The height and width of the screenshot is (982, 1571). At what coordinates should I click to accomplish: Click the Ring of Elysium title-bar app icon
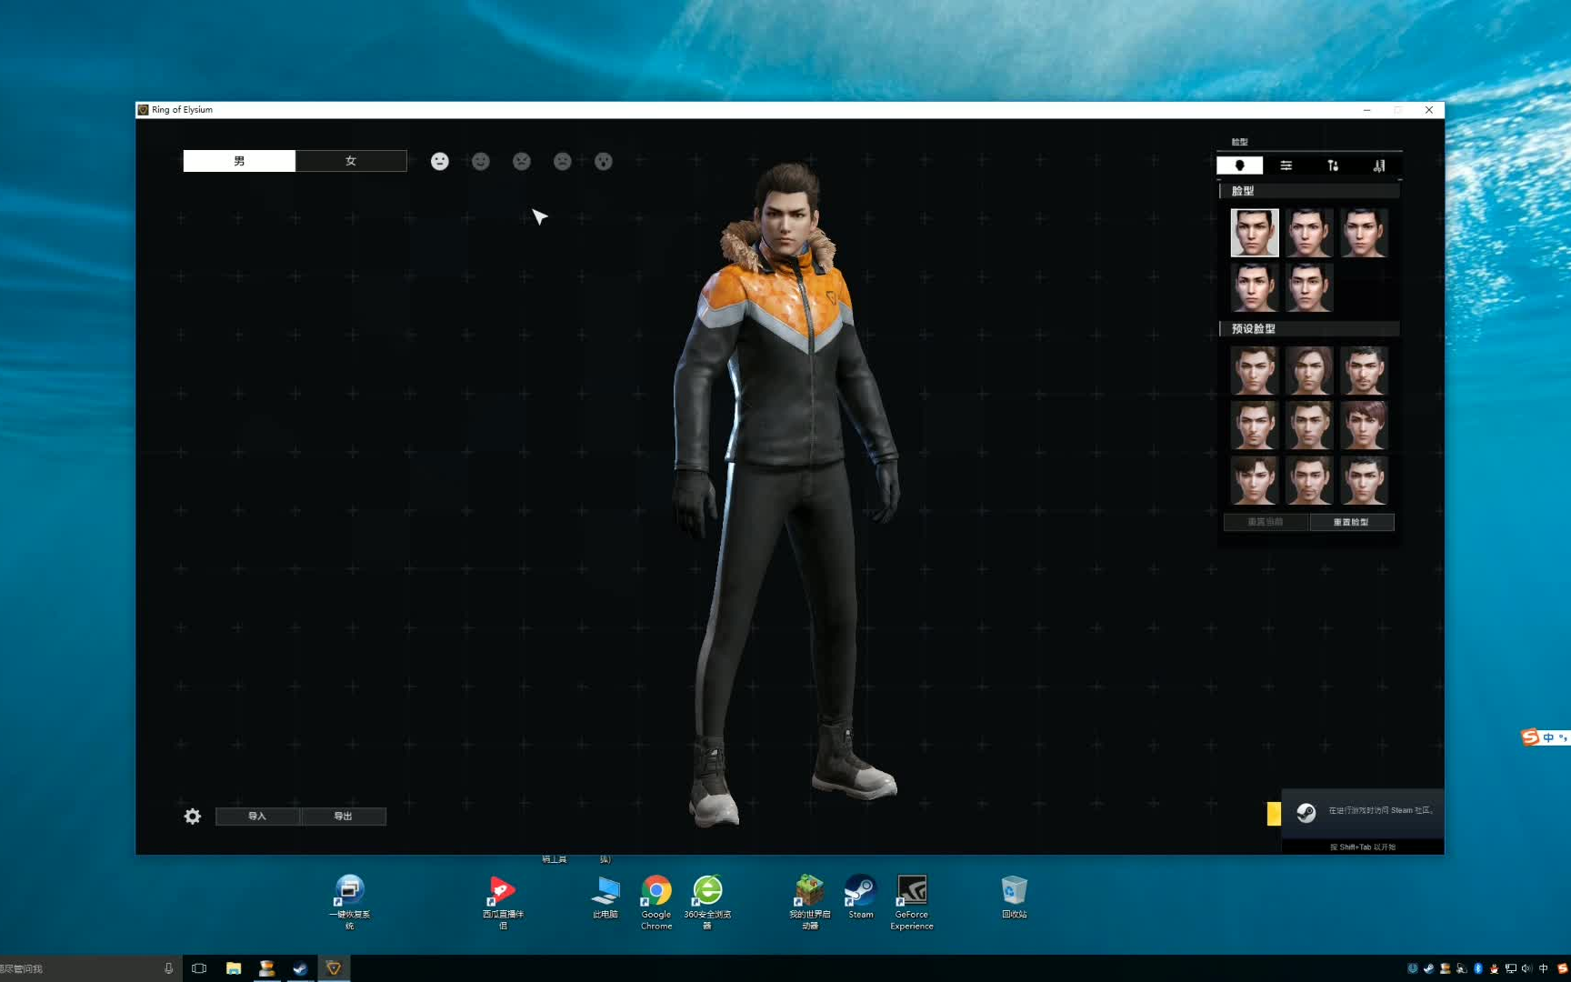[x=144, y=110]
